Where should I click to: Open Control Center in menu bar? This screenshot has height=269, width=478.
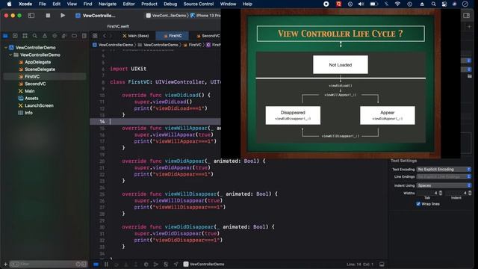(x=444, y=4)
